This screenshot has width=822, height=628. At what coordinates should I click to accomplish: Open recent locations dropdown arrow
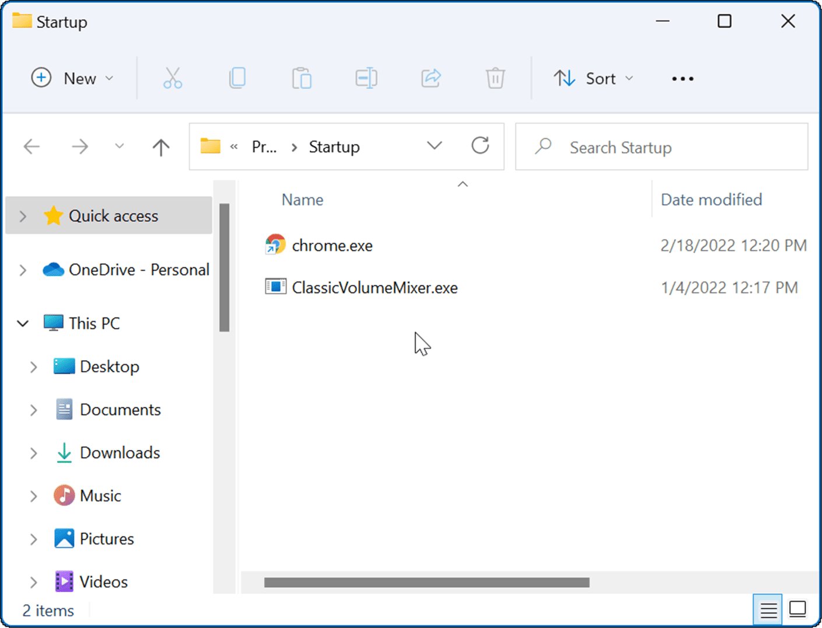pyautogui.click(x=119, y=146)
